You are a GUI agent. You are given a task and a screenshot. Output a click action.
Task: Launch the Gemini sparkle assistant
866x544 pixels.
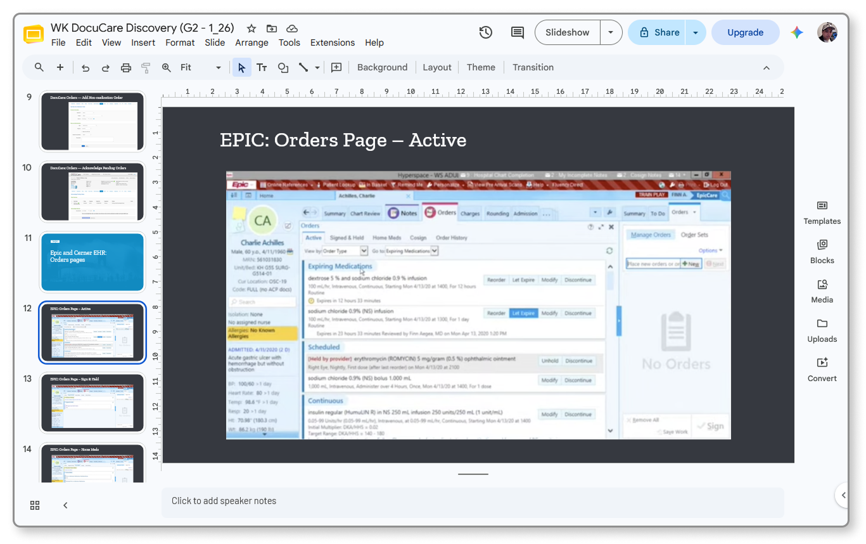point(797,32)
